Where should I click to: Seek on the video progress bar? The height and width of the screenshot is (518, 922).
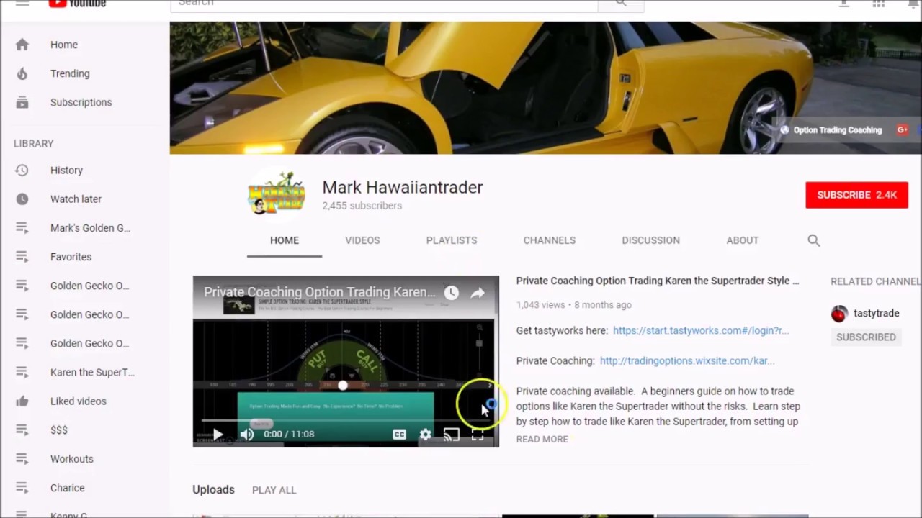pos(346,419)
